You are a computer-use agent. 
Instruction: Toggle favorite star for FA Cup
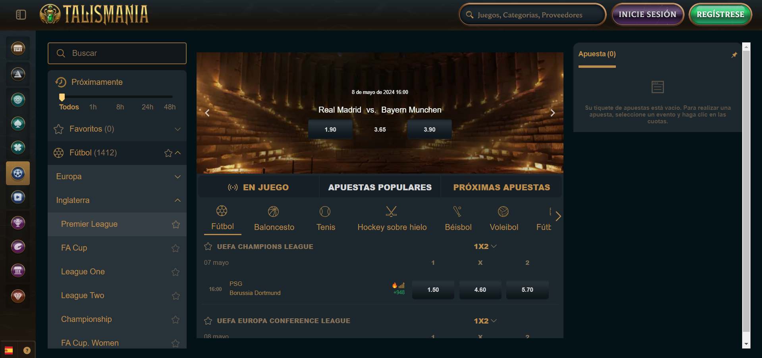pyautogui.click(x=176, y=248)
